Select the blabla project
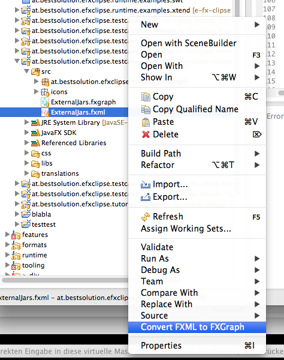Image resolution: width=284 pixels, height=360 pixels. [x=41, y=214]
